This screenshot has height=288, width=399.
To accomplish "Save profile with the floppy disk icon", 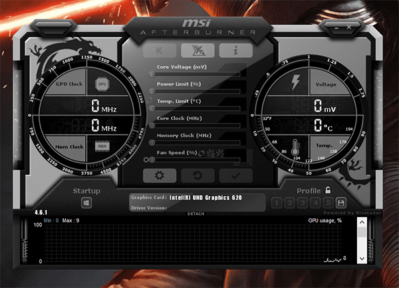I will (x=341, y=202).
